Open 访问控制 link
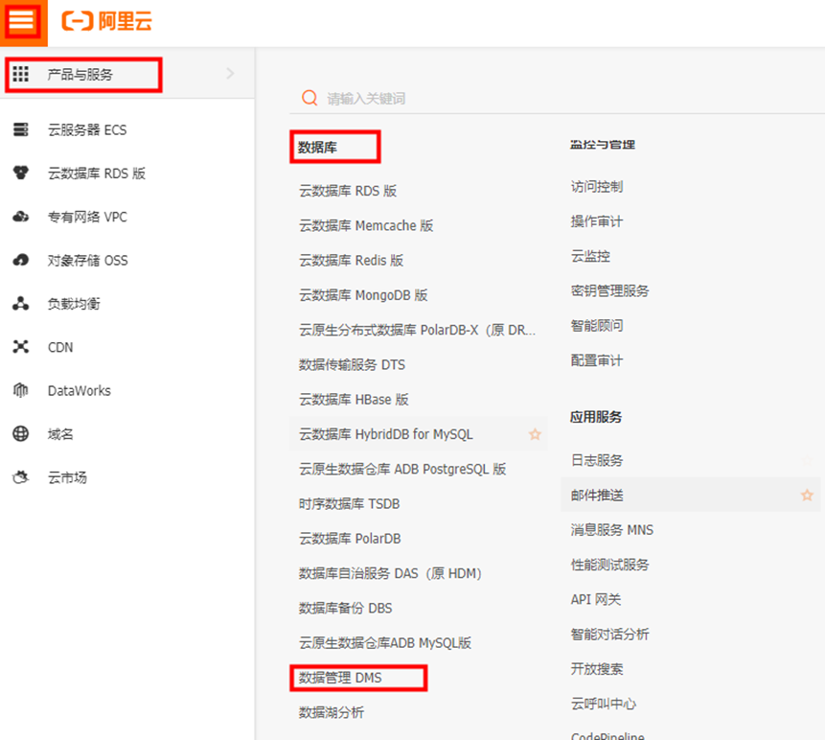 597,186
